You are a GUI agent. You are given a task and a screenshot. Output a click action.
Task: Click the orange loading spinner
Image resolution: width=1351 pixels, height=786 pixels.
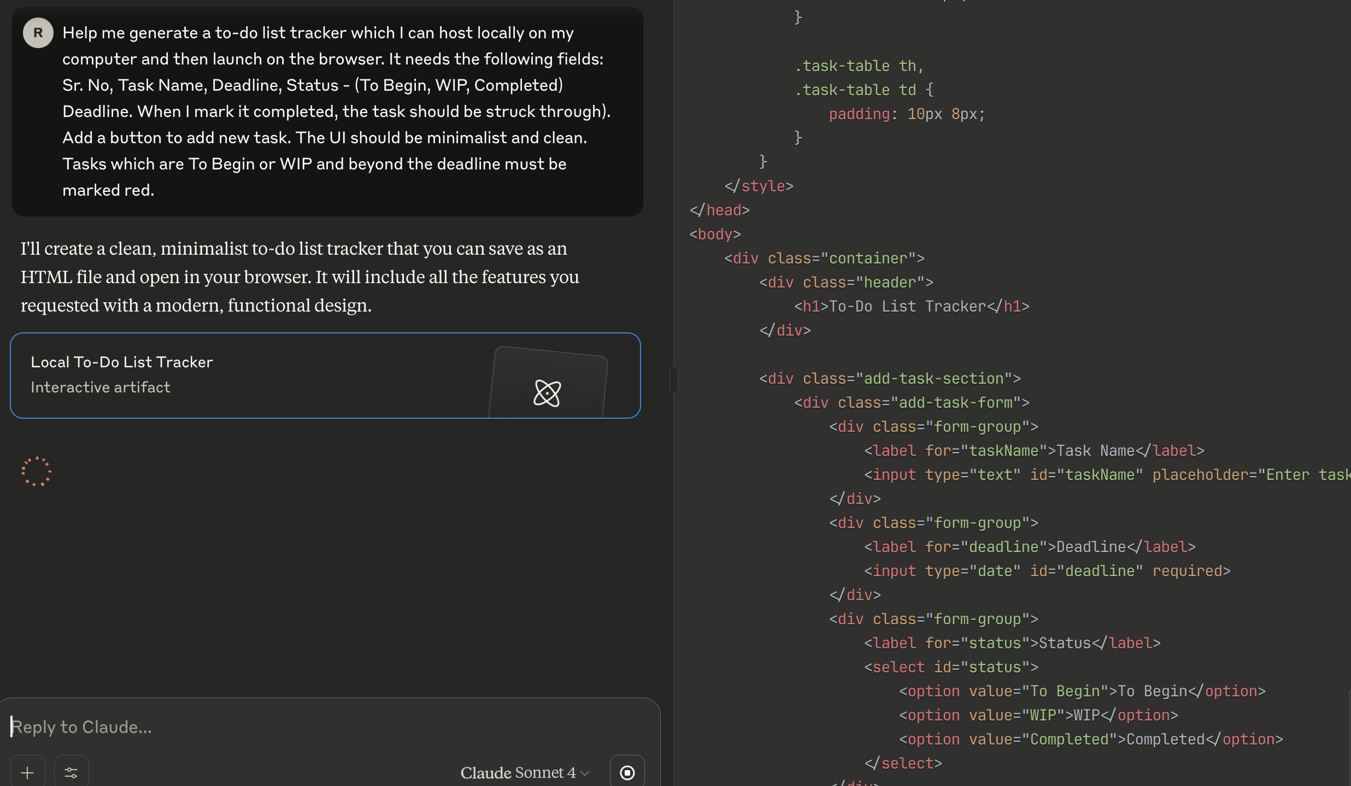click(x=36, y=471)
